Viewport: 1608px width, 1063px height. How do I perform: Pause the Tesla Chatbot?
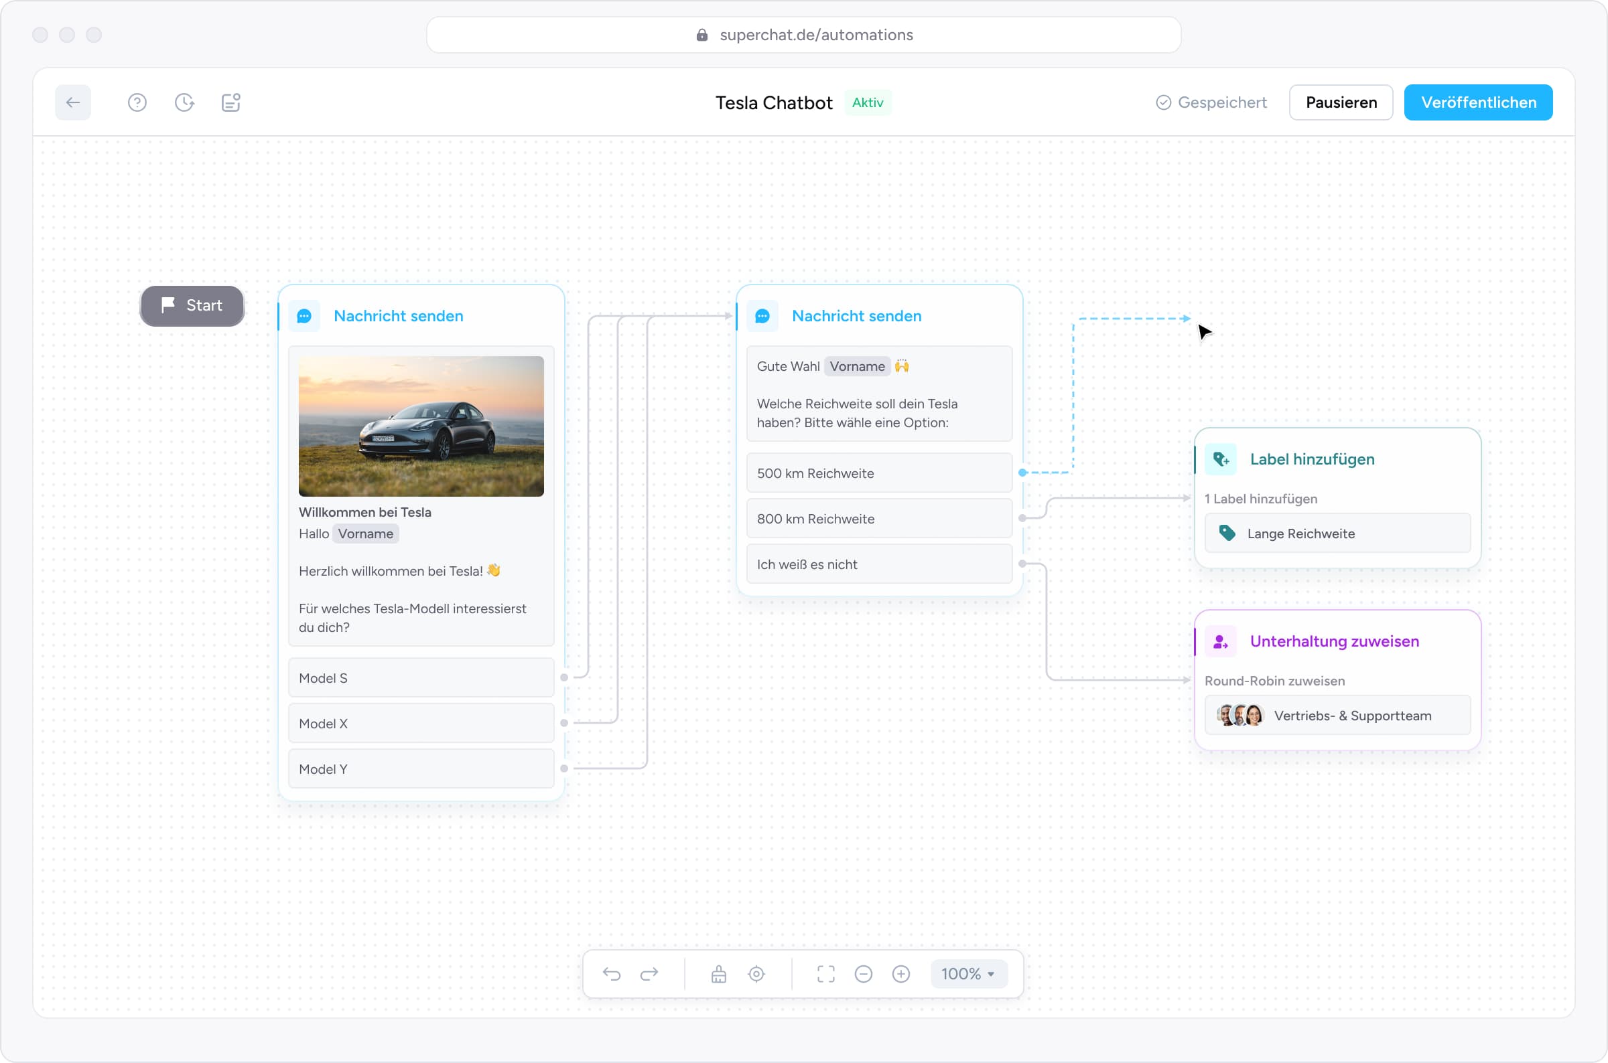point(1341,102)
